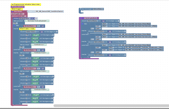This screenshot has width=169, height=109.
Task: Click the gear icon on the ChkAktuelleStufe function block
Action: click(81, 18)
